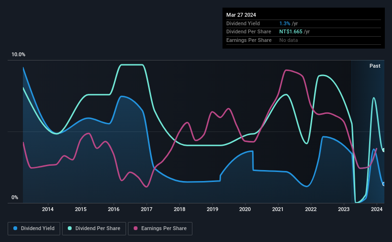
Task: Click the blue Dividend Yield legend dot
Action: (x=15, y=228)
